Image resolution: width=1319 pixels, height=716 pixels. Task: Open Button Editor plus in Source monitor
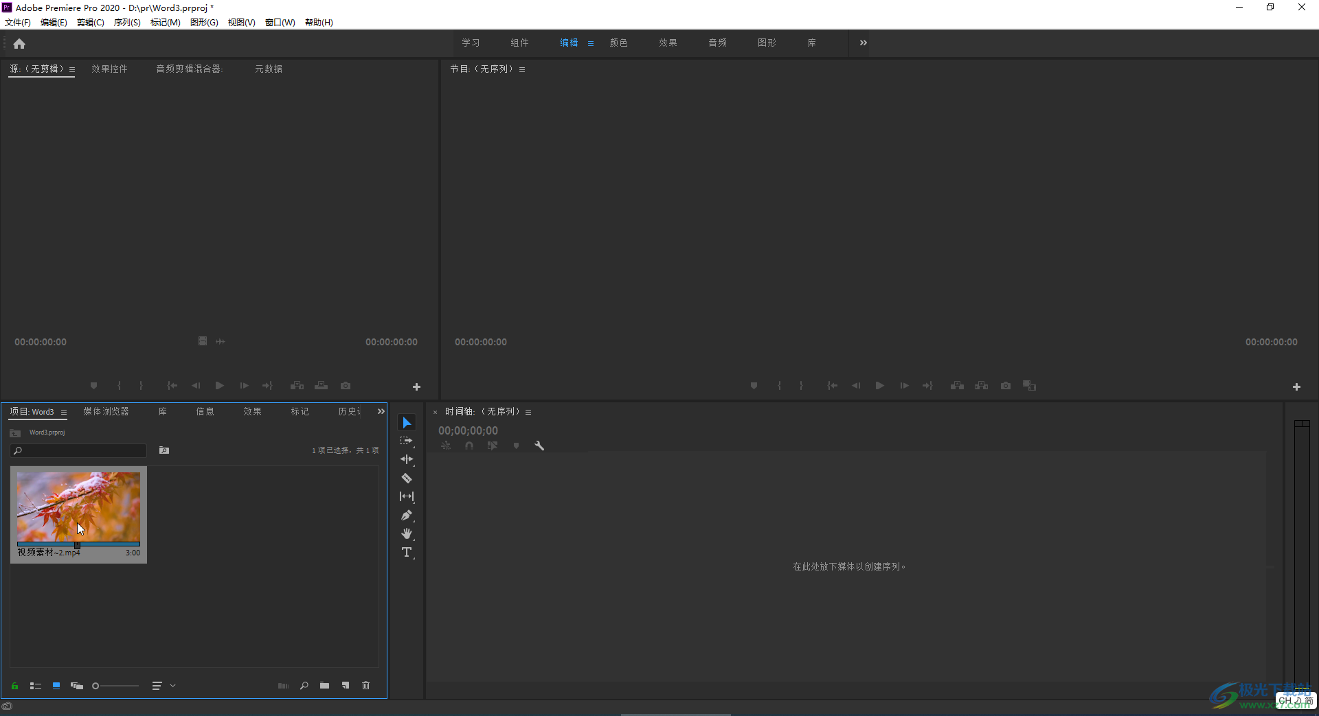(x=416, y=387)
